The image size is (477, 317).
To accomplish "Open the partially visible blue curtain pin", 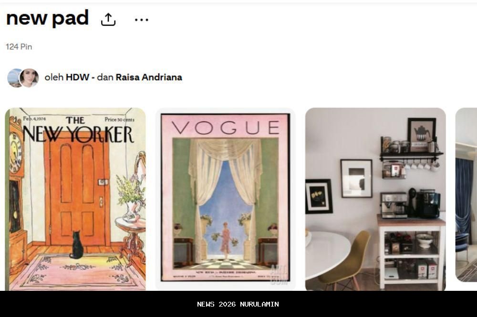I will point(466,194).
